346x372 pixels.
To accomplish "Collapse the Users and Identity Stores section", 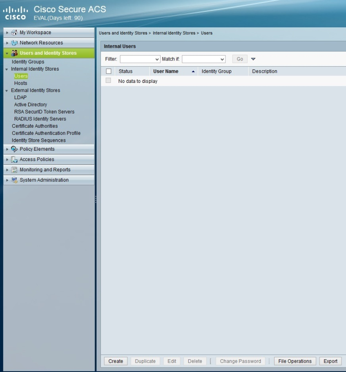I will 7,53.
